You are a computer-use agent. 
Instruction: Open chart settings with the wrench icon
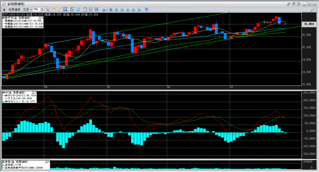pyautogui.click(x=313, y=10)
